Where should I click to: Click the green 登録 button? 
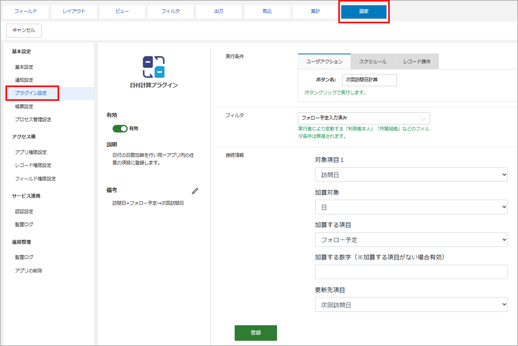click(x=256, y=333)
